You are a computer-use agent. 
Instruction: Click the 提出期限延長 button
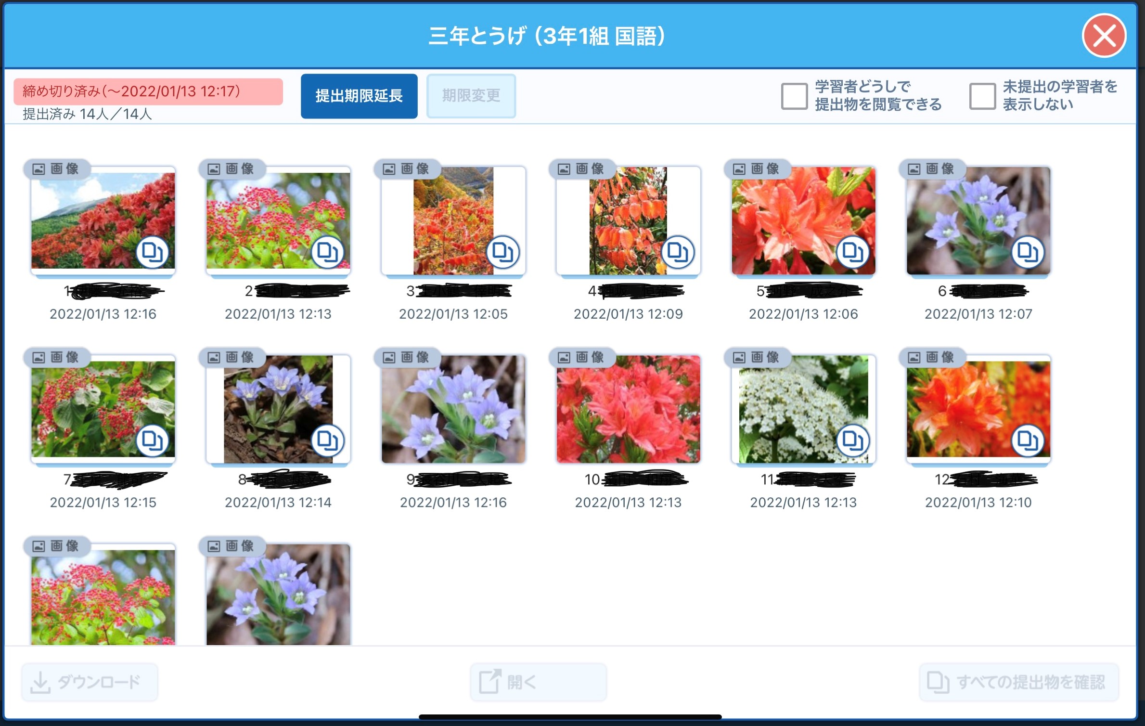click(x=359, y=96)
